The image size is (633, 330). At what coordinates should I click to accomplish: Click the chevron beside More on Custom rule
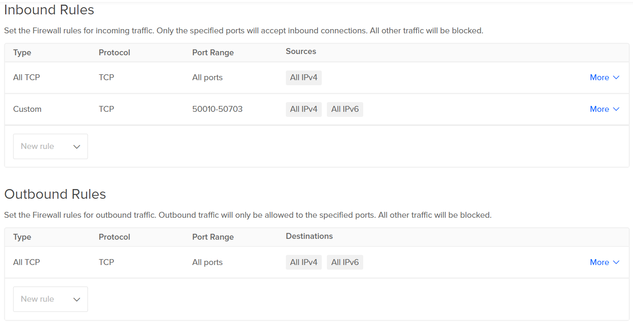(616, 109)
